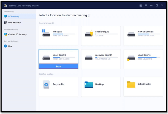Screen dimensions: 168x114
Task: Open Crashed PC Recovery option
Action: point(19,34)
